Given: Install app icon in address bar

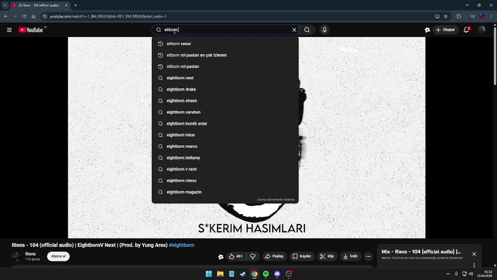Looking at the screenshot, I should [437, 16].
